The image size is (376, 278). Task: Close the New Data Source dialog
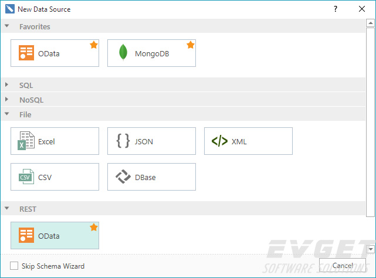pyautogui.click(x=362, y=9)
